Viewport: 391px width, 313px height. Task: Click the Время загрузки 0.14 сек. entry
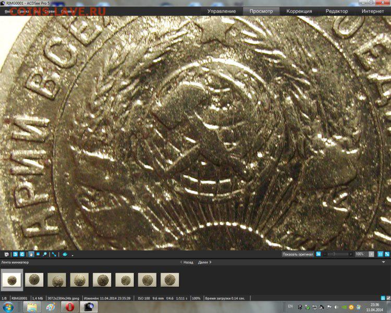point(225,298)
